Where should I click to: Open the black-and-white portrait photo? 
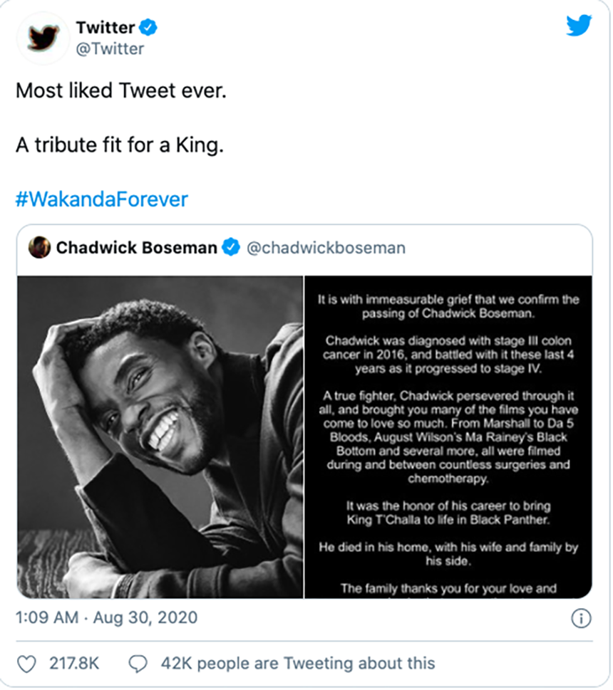tap(160, 437)
